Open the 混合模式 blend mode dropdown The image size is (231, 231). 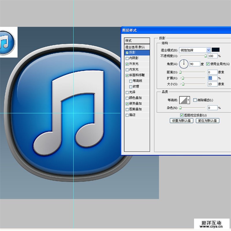(195, 50)
